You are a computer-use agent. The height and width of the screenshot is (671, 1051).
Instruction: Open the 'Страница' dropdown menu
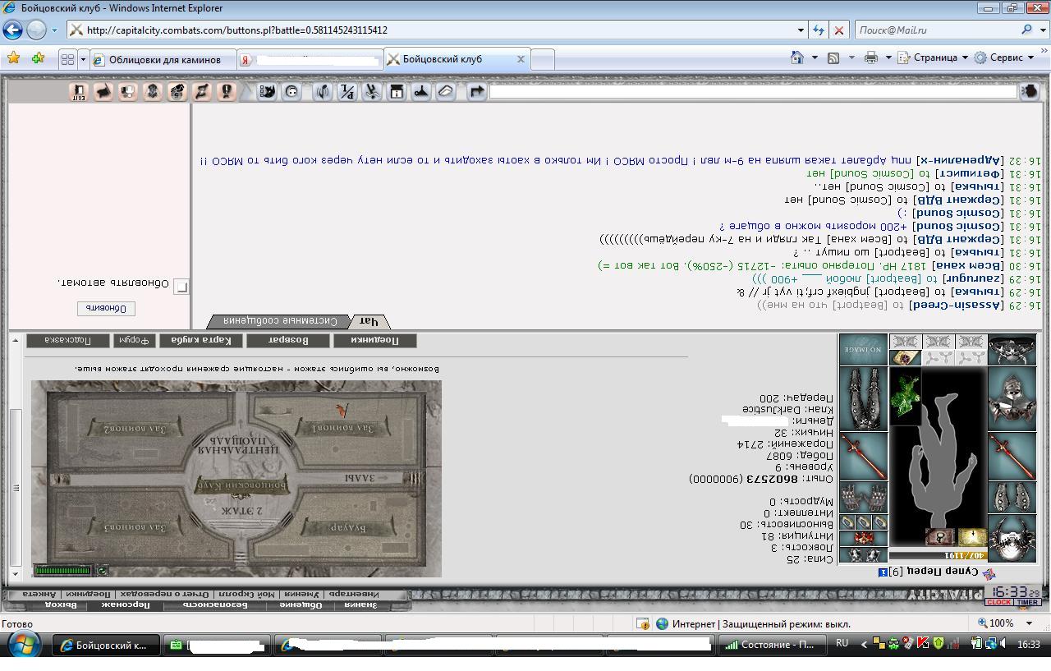934,57
